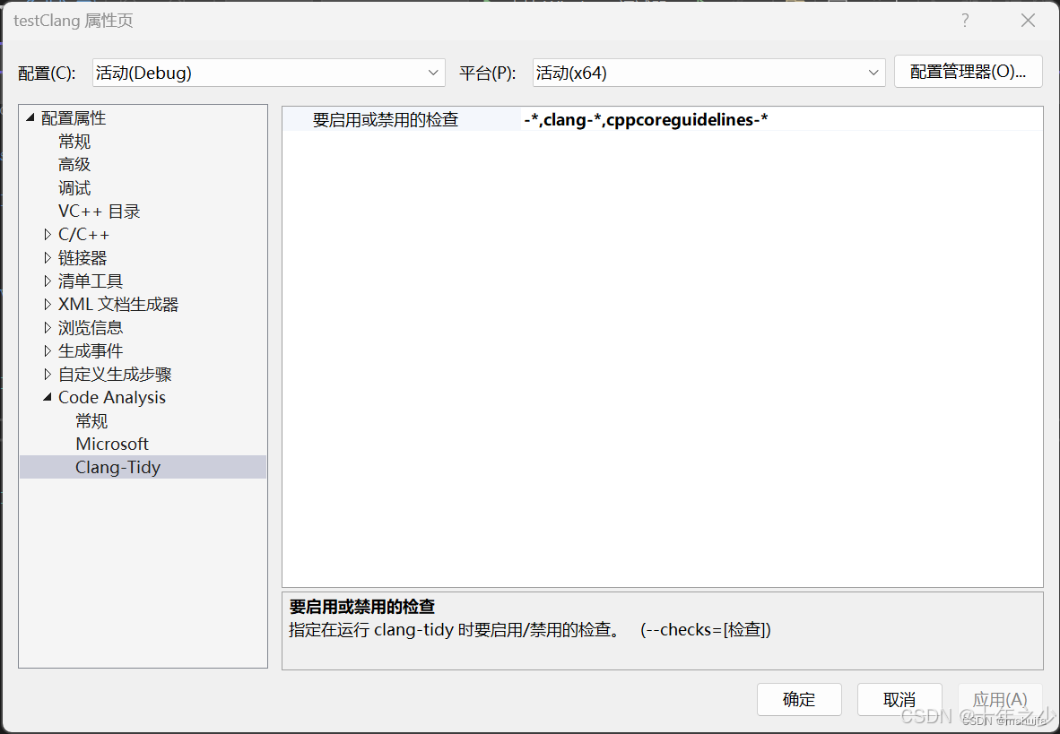The height and width of the screenshot is (734, 1060).
Task: Click the 确定 button
Action: tap(799, 699)
